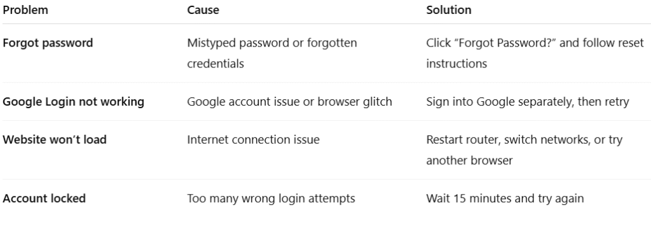
Task: Click the Cause column header
Action: 203,10
